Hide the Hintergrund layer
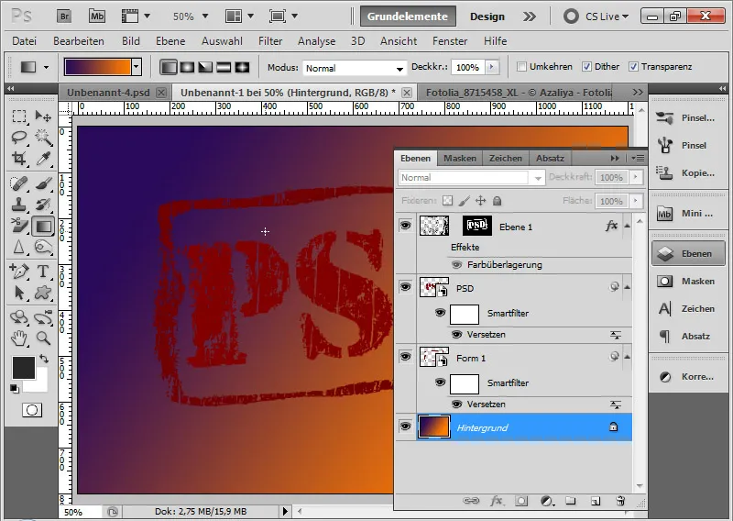 click(x=405, y=427)
